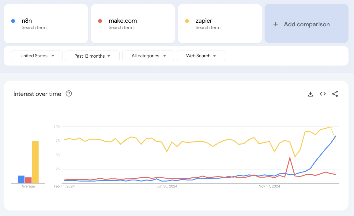Click the red make.com spike on chart
The height and width of the screenshot is (216, 354).
tap(290, 158)
